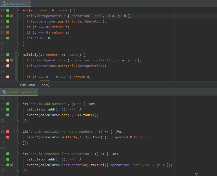This screenshot has height=176, width=217.
Task: Click the implements gutter icon on line 20
Action: [12, 60]
